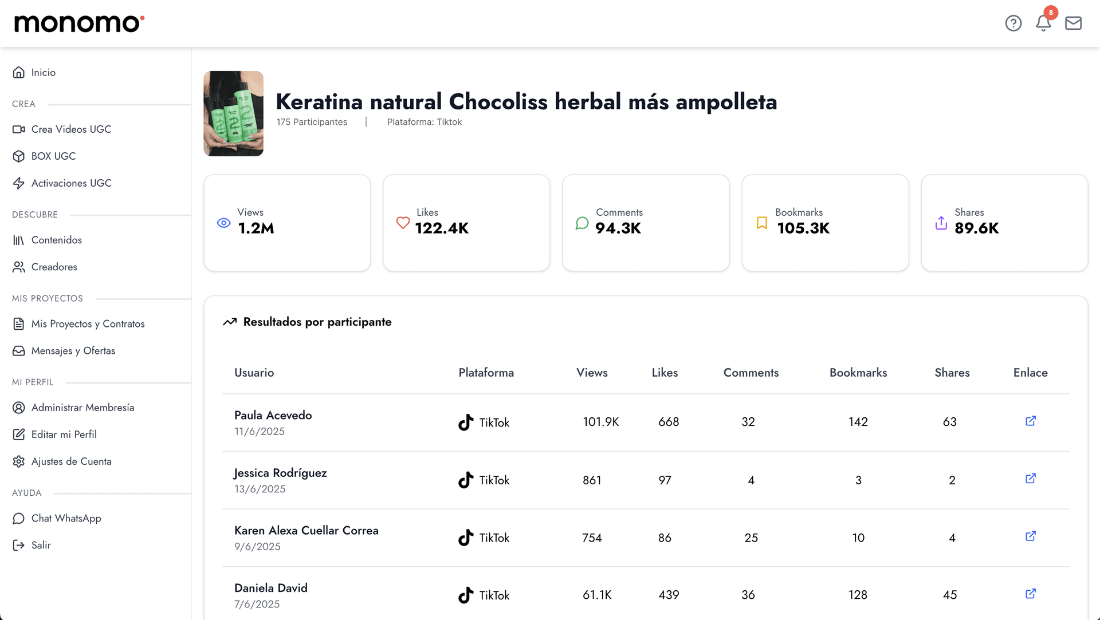Open Ajustes de Cuenta
Screen dimensions: 1100x620
(x=71, y=461)
